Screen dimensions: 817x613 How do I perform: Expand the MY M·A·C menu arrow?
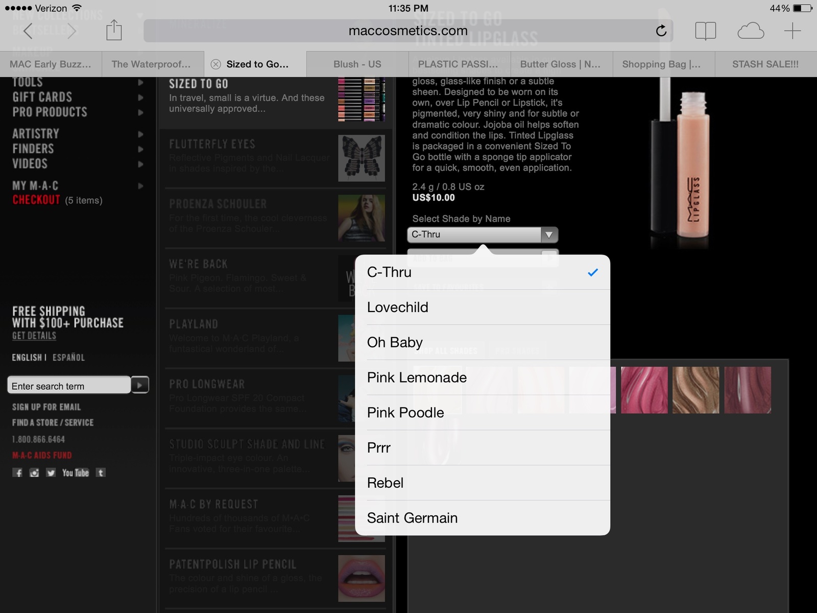point(140,186)
